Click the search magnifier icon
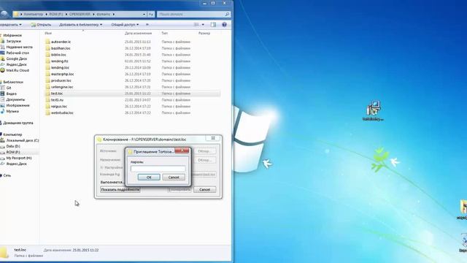 (x=227, y=14)
